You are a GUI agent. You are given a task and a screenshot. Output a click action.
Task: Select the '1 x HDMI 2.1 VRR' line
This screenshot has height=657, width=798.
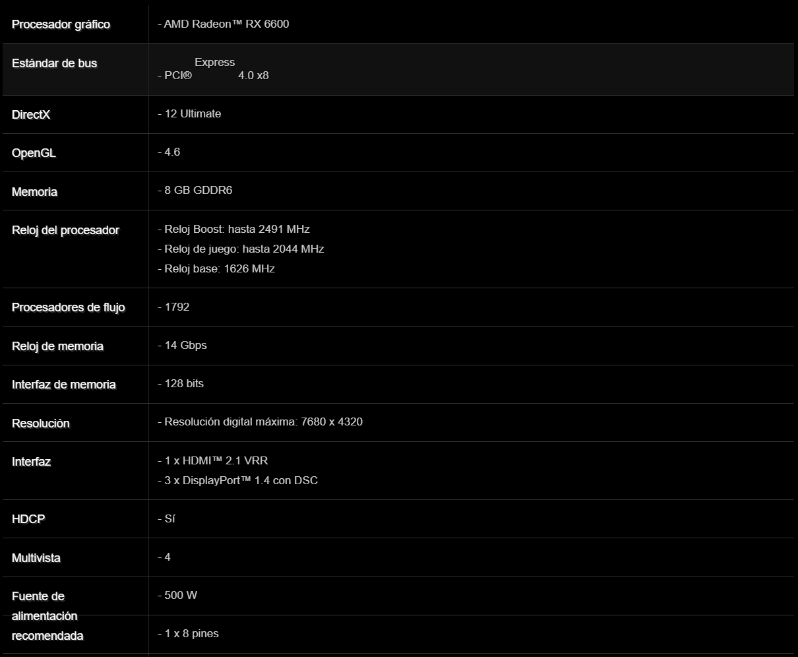pos(212,461)
